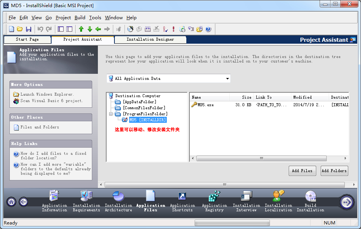Viewport: 361px width, 229px height.
Task: Open the Application Registry step
Action: [214, 201]
